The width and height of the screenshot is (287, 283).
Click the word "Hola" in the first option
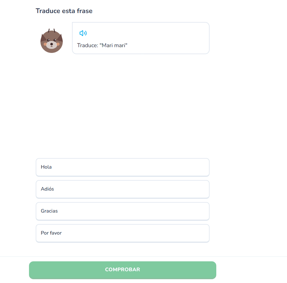pos(46,167)
